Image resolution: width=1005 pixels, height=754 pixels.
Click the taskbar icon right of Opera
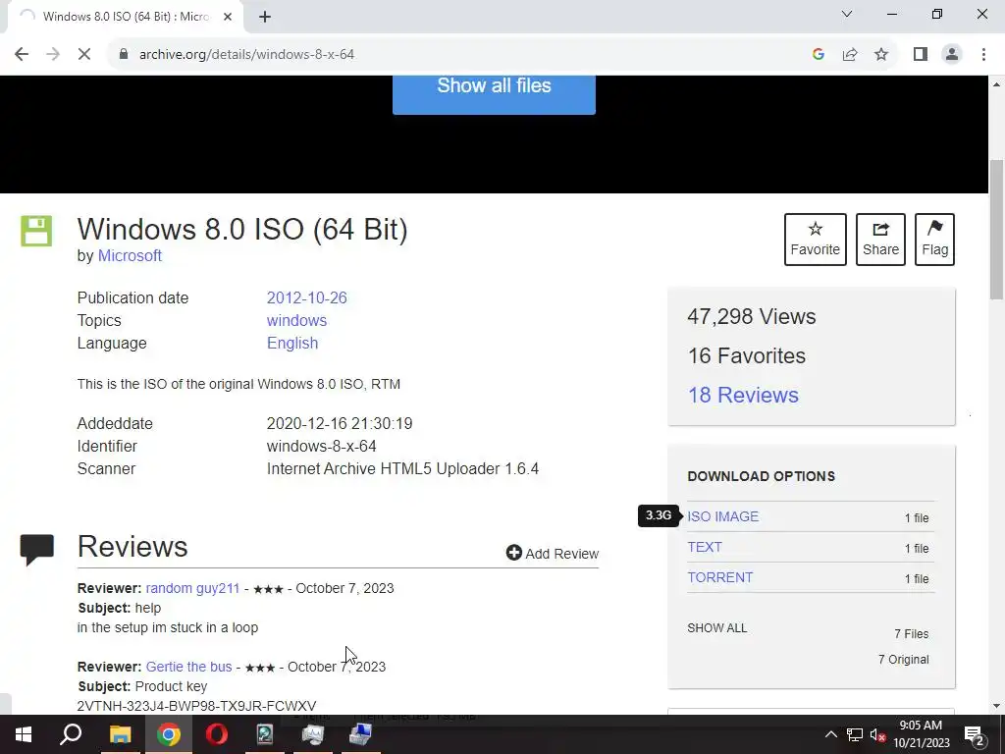tap(265, 734)
